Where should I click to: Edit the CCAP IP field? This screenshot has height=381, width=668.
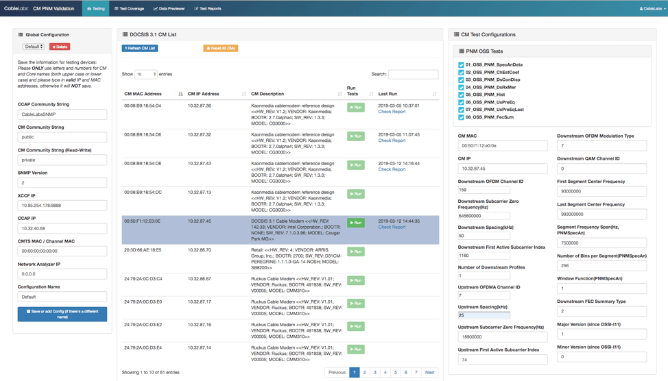[62, 228]
